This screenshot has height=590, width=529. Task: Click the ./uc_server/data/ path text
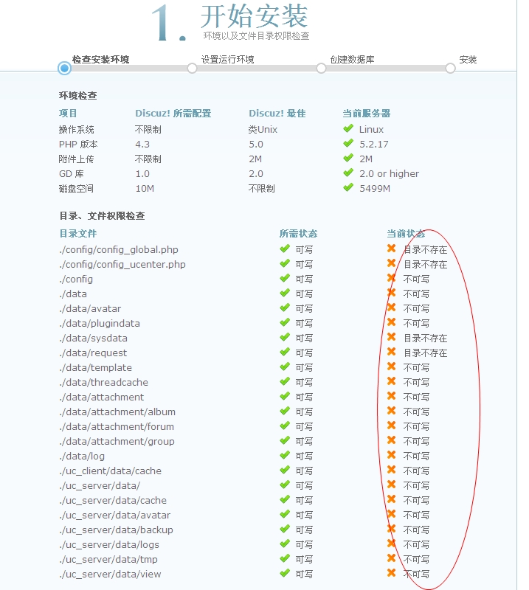(x=100, y=486)
